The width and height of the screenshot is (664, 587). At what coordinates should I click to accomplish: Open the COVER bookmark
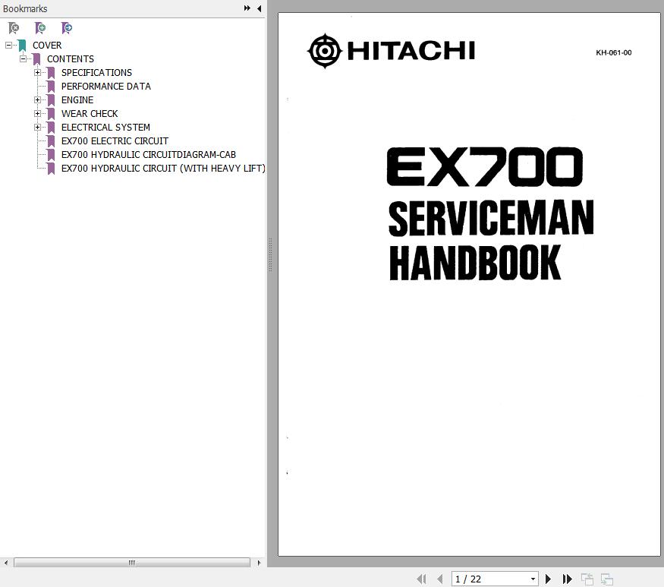coord(47,46)
